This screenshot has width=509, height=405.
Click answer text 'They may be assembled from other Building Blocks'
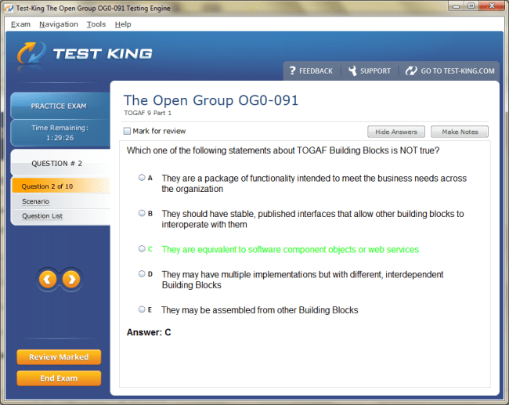click(x=260, y=310)
